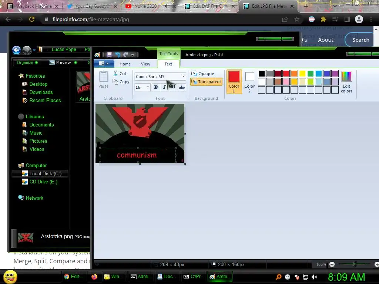379x284 pixels.
Task: Click the zoom slider handle
Action: [x=354, y=264]
